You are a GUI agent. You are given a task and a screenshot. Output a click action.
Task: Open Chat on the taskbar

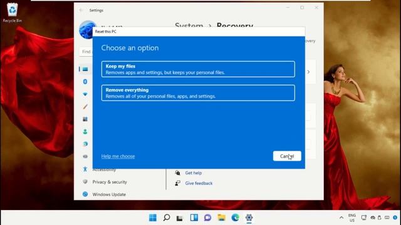(207, 217)
